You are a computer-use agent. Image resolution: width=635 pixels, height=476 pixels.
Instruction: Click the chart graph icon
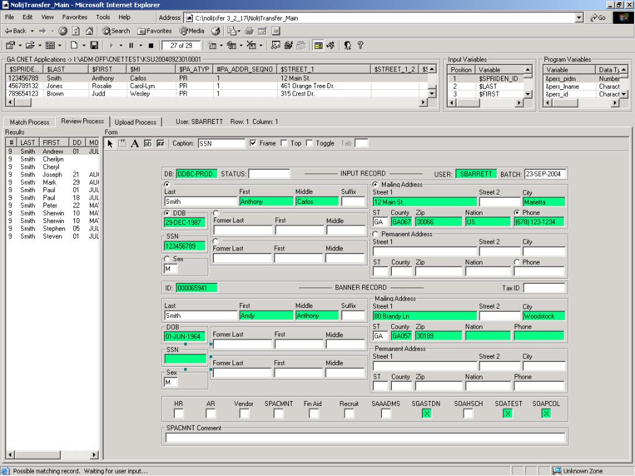[x=276, y=45]
